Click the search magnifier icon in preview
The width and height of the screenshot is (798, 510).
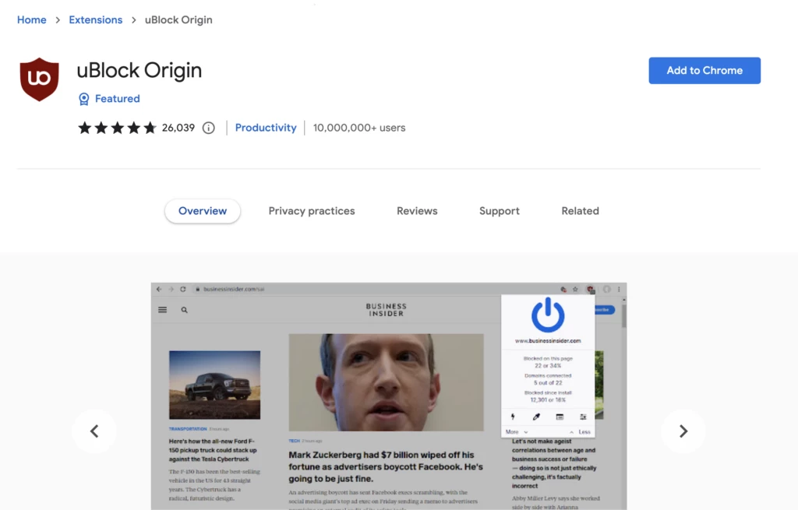184,310
